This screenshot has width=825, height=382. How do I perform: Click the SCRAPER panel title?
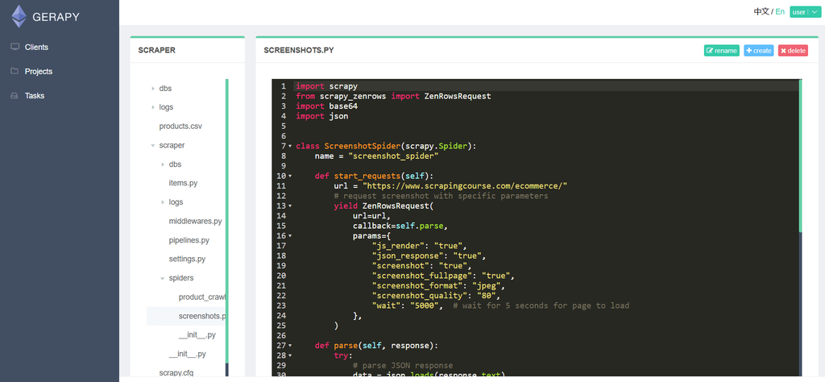click(x=157, y=51)
